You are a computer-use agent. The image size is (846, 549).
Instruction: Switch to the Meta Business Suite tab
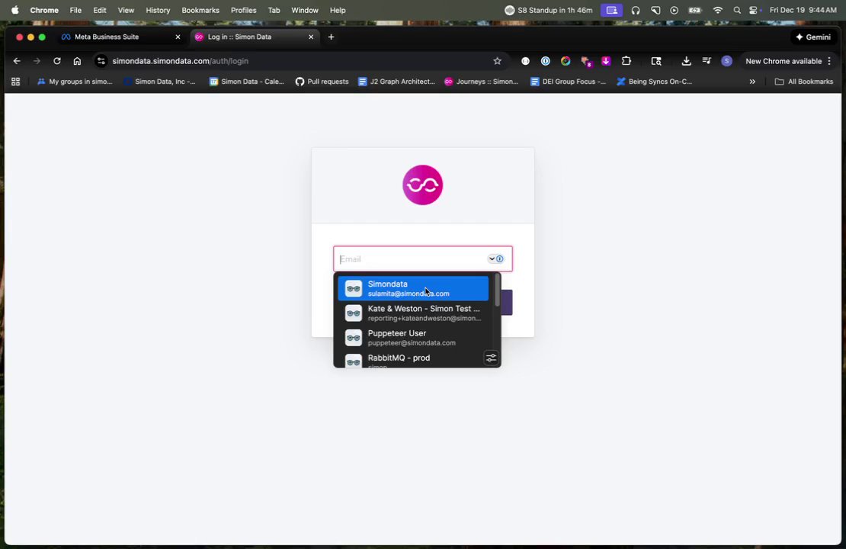(120, 37)
